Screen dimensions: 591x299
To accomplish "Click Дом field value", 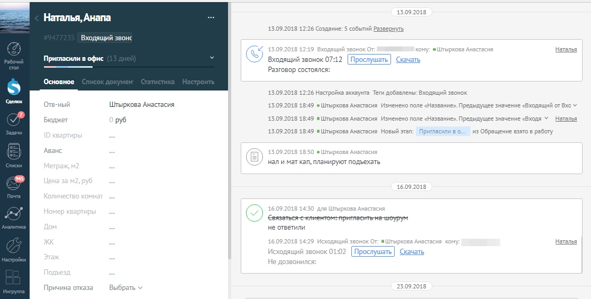I will [x=112, y=227].
